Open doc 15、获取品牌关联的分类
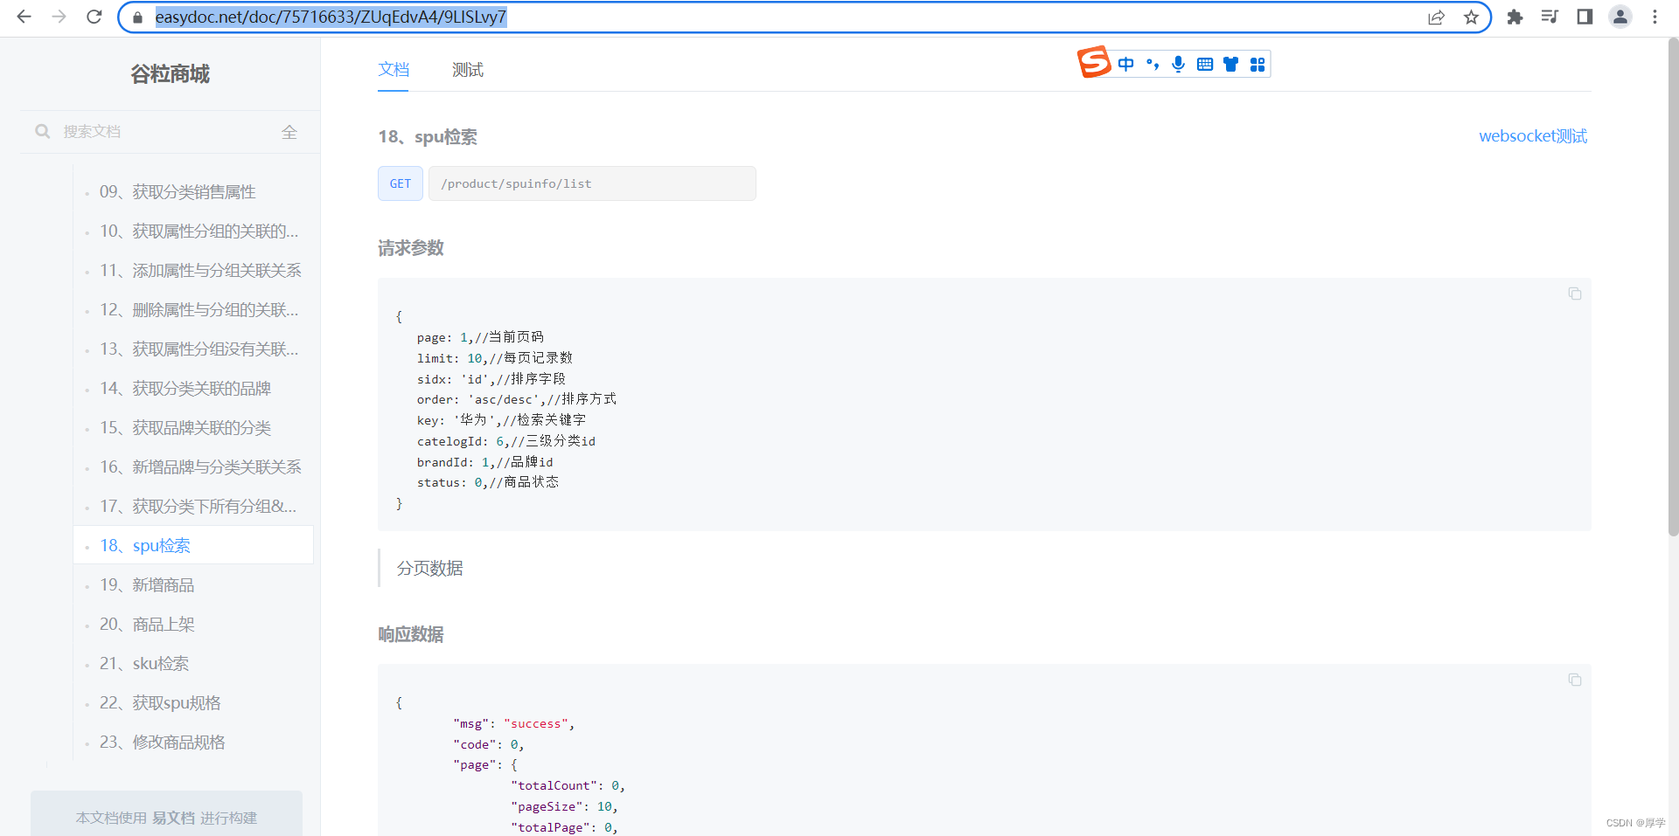 coord(185,427)
